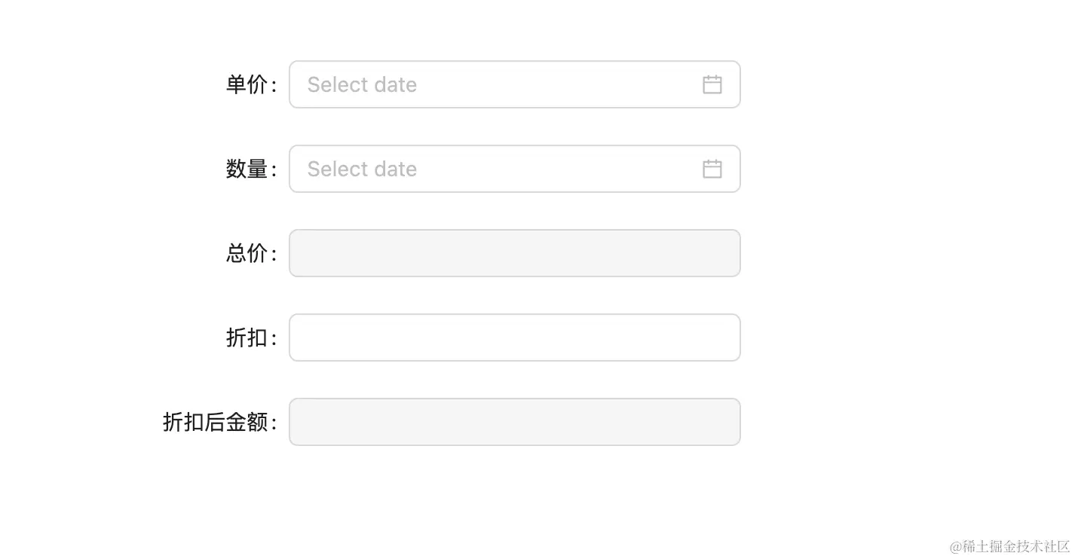Click the grey read-only box beside 总价
Screen dimensions: 1075x559
[x=514, y=253]
